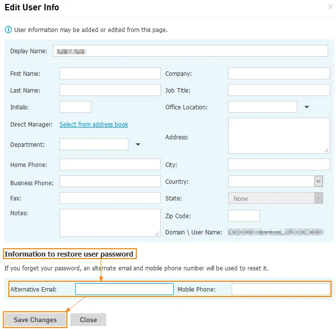Click the City field
The image size is (336, 329).
pos(279,164)
